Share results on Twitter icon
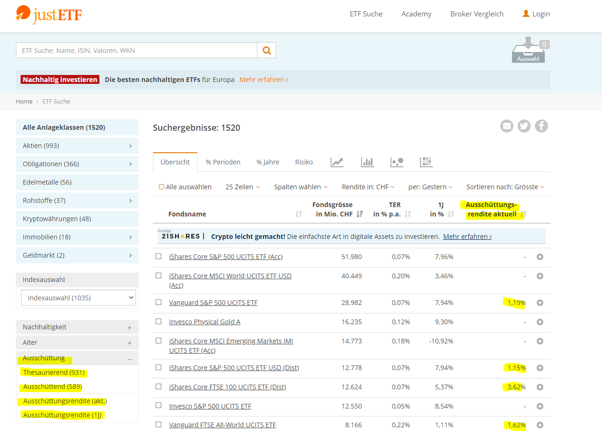Screen dimensions: 602x431 click(524, 126)
